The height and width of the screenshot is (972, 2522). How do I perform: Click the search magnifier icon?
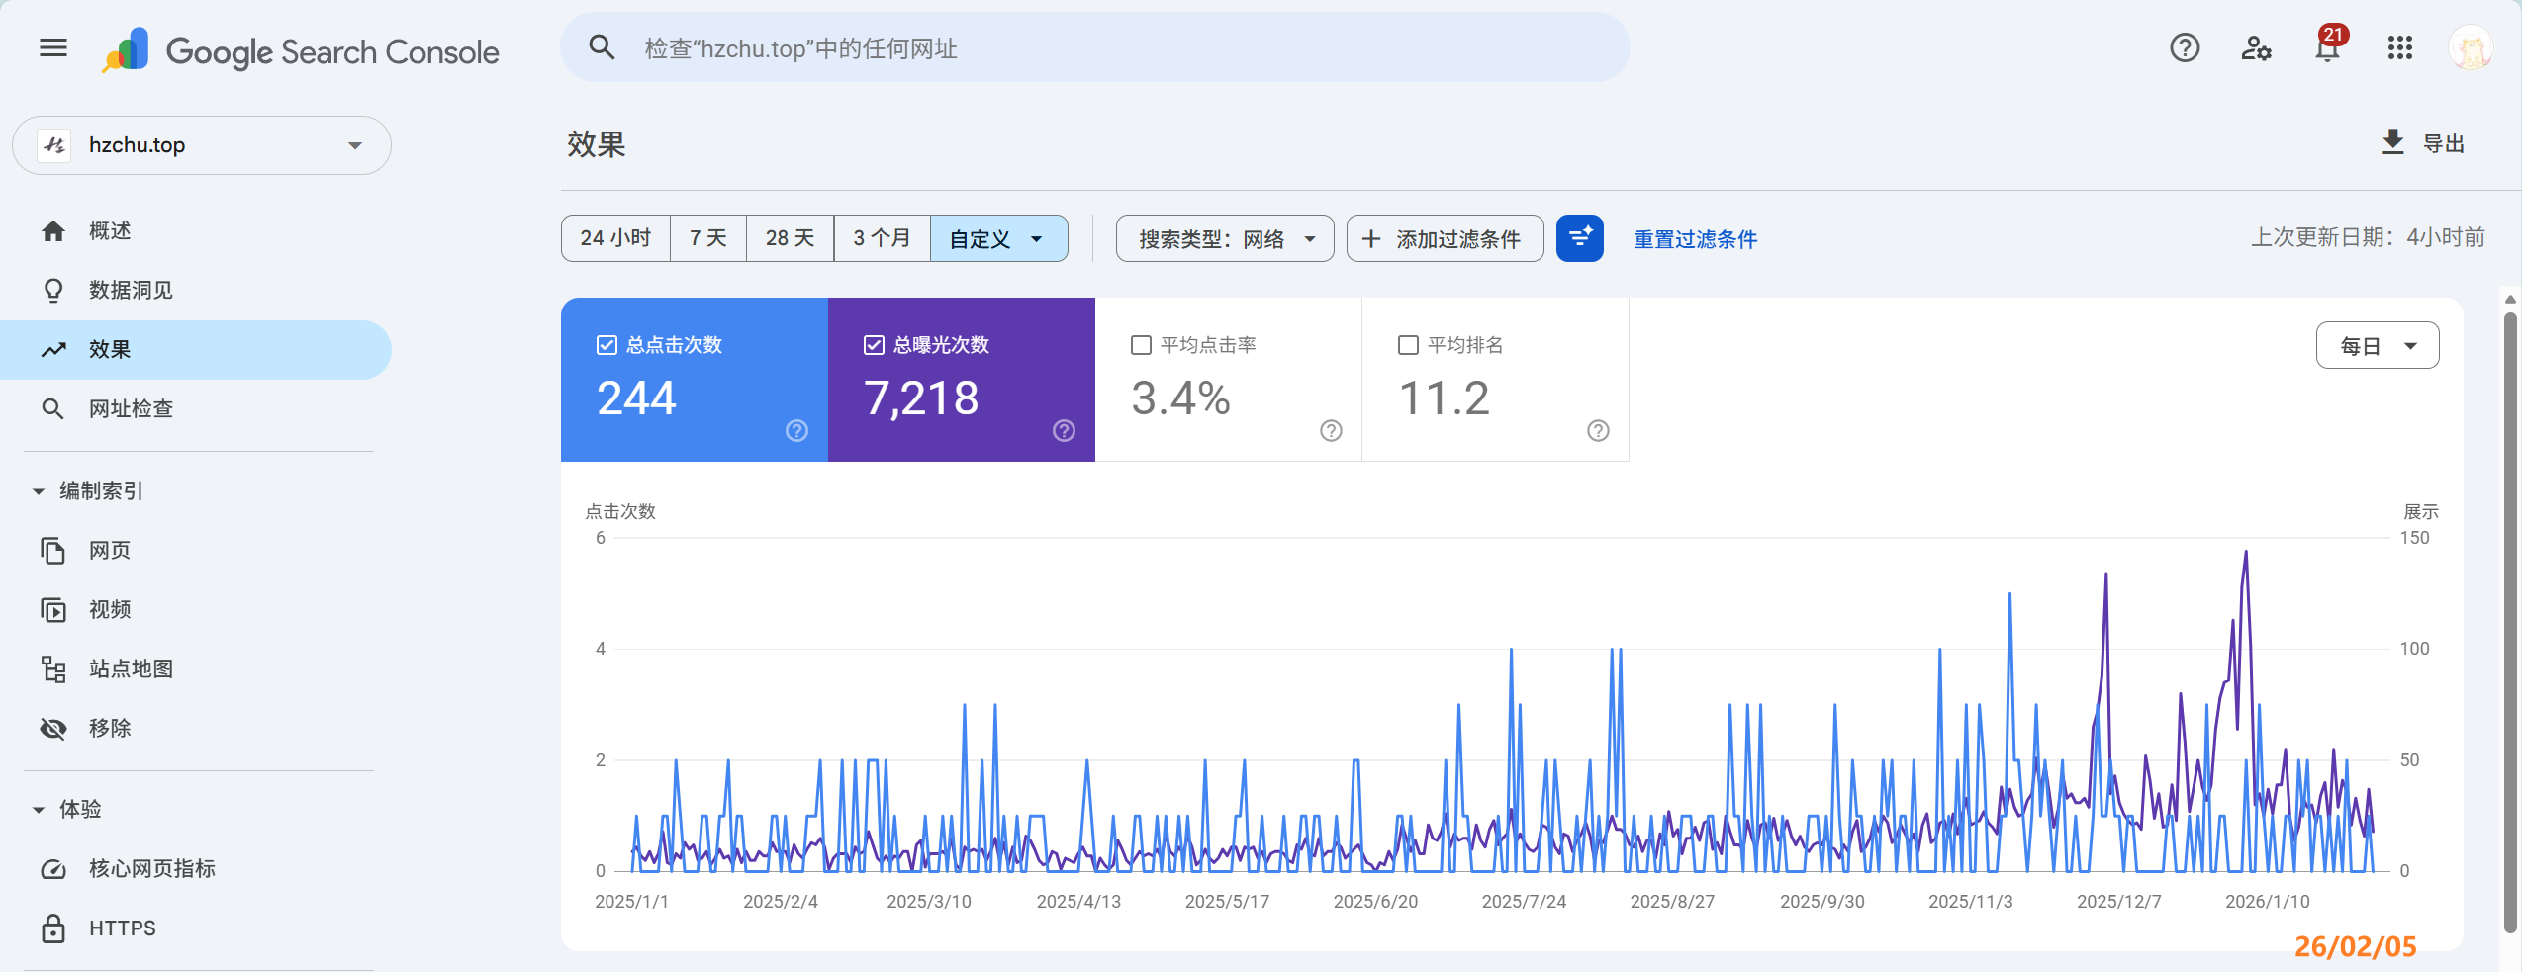point(602,47)
